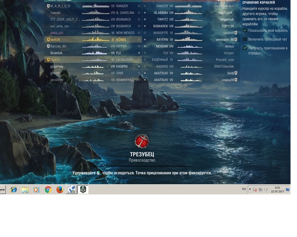
Task: Click the badge icon after warms5
Action: [236, 33]
